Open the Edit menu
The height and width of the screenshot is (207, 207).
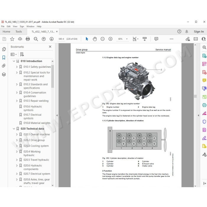[9, 26]
